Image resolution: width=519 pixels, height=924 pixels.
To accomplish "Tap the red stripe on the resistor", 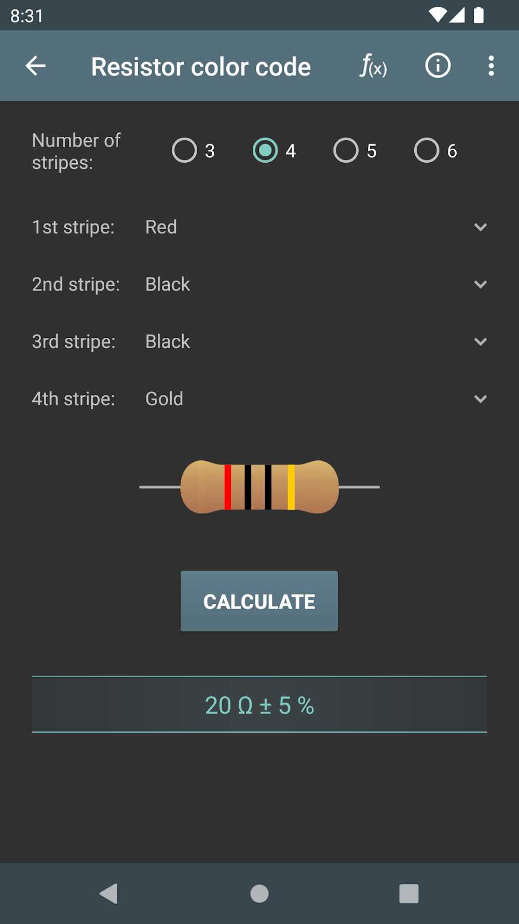I will pos(227,487).
